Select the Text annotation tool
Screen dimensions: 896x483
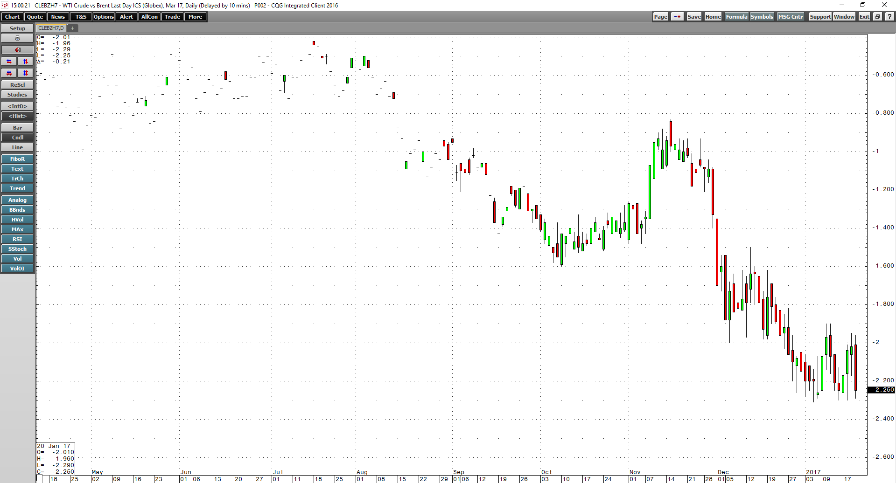17,169
